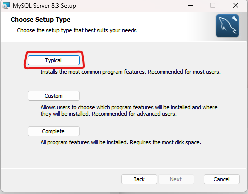
Task: Click the 'Installs the most common program features' description
Action: point(130,72)
